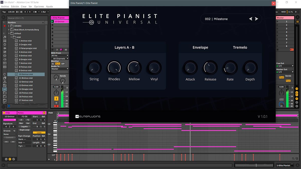Click the 002 | Milestone preset name
This screenshot has height=169, width=301.
(x=216, y=19)
